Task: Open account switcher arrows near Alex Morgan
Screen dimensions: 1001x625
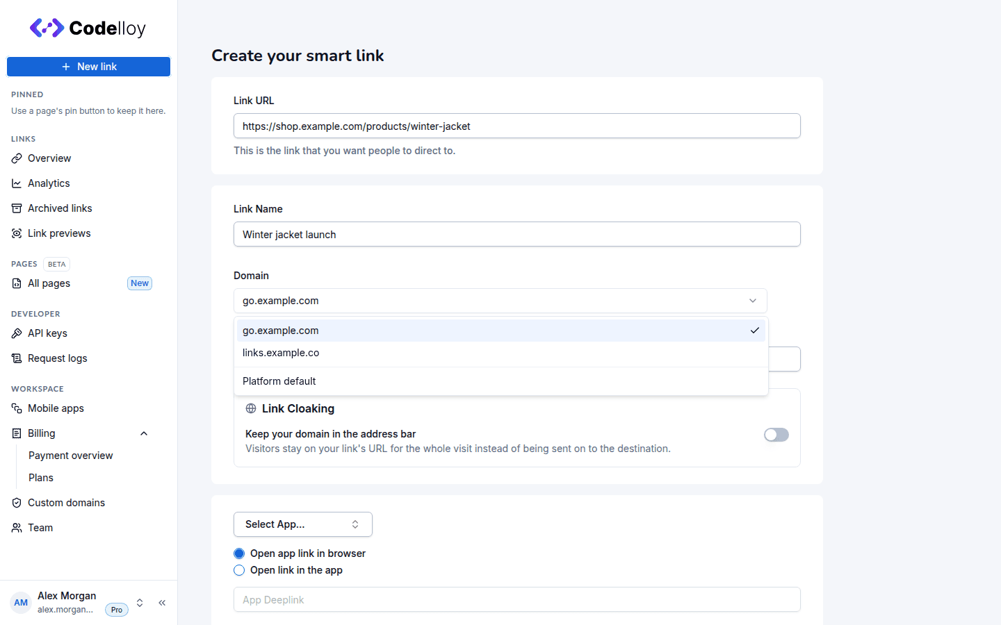Action: tap(140, 603)
